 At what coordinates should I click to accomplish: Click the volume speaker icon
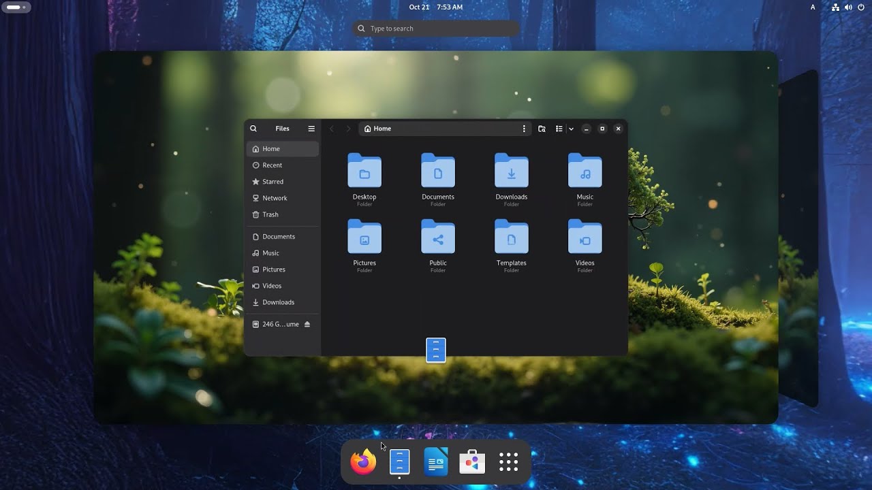[848, 7]
